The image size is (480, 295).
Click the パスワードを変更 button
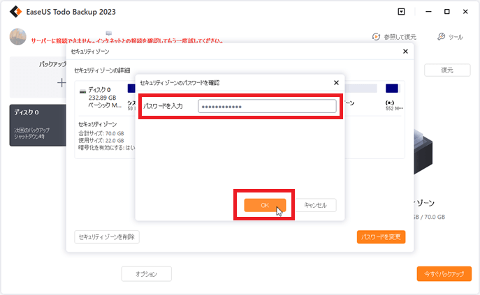[381, 237]
